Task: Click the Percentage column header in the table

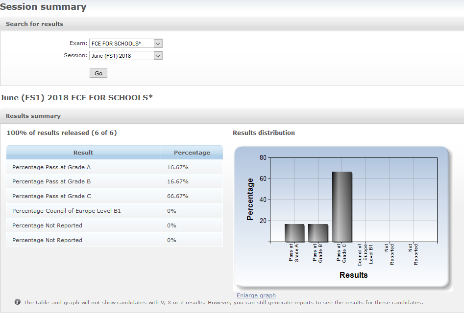Action: coord(192,153)
